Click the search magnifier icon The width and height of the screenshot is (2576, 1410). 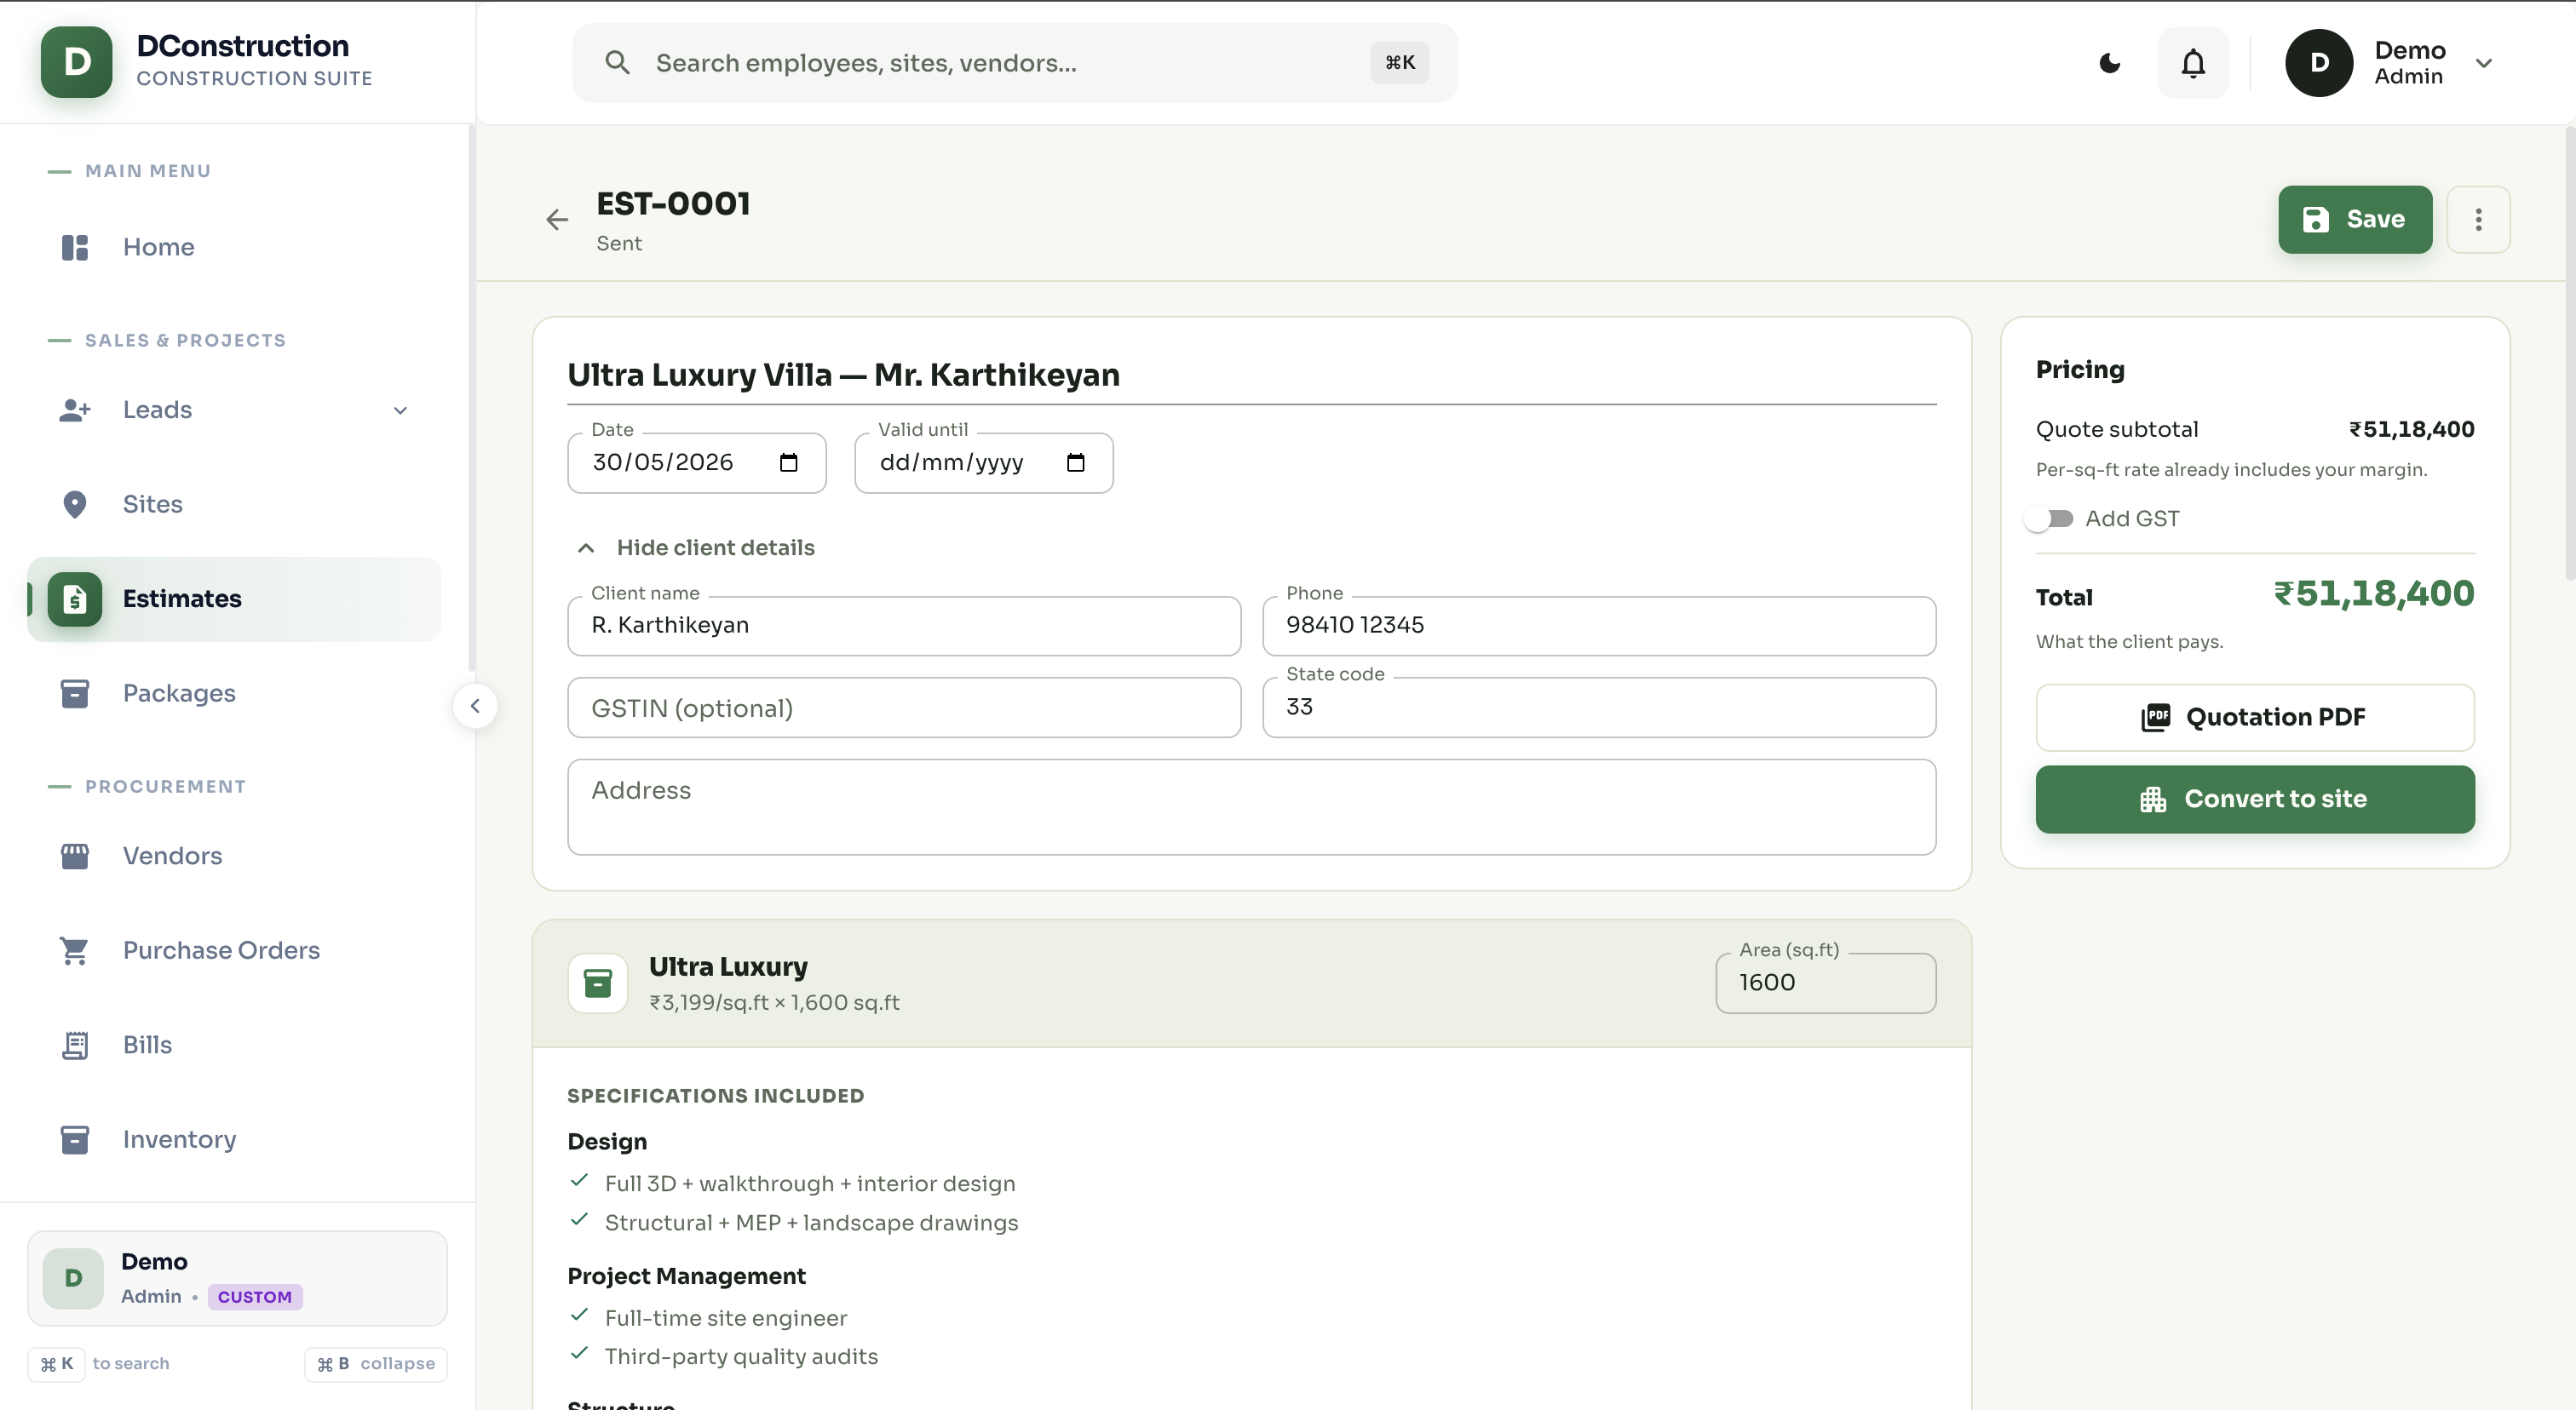tap(617, 63)
